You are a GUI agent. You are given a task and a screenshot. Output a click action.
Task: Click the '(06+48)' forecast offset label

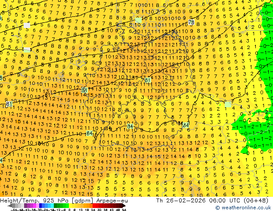(256, 201)
